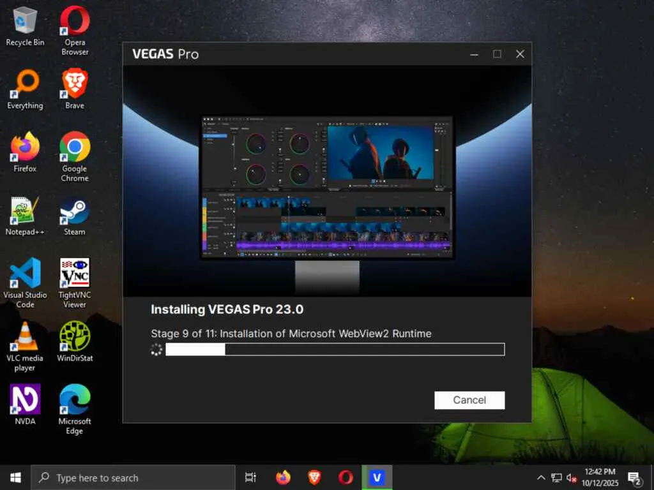Select the Microsoft Edge desktop icon
654x490 pixels.
coord(75,409)
